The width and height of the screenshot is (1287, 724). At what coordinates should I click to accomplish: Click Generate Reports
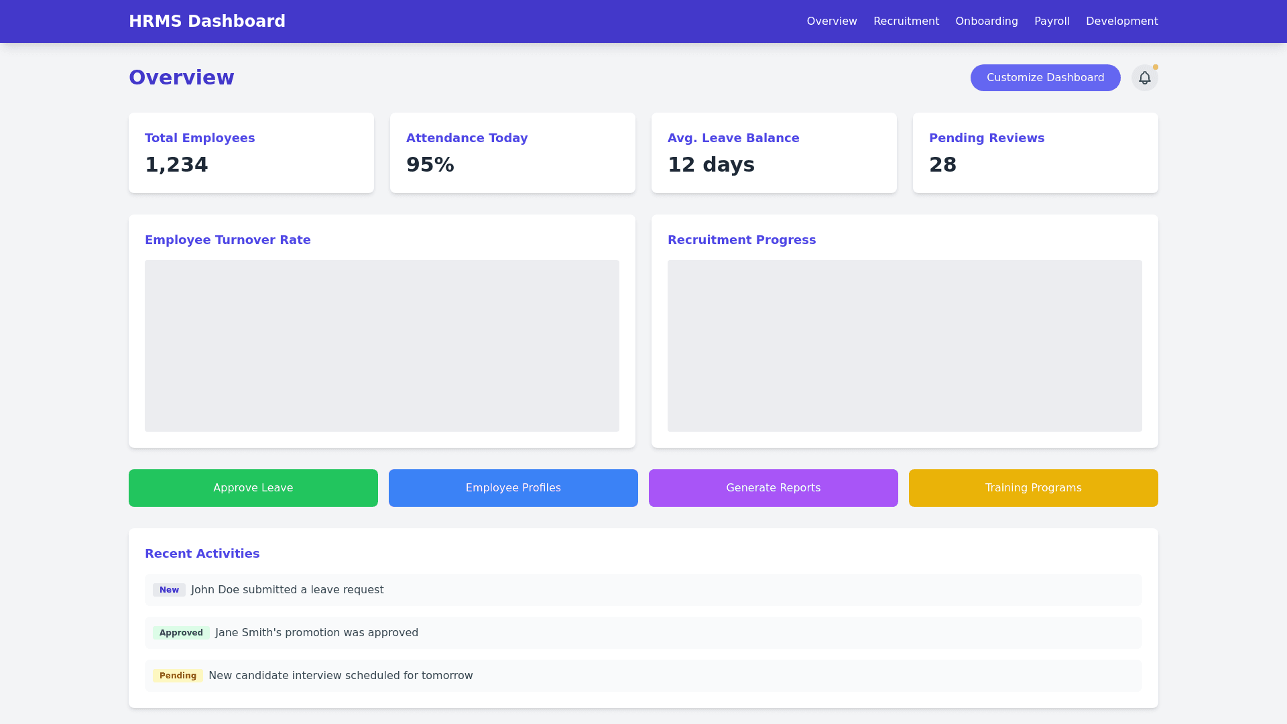click(773, 487)
